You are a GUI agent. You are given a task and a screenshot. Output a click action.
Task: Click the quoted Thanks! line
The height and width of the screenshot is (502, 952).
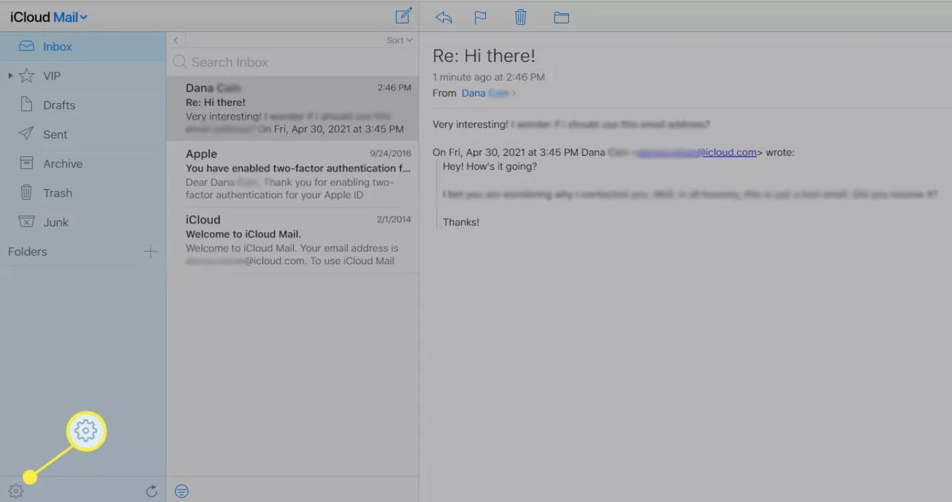(x=461, y=222)
